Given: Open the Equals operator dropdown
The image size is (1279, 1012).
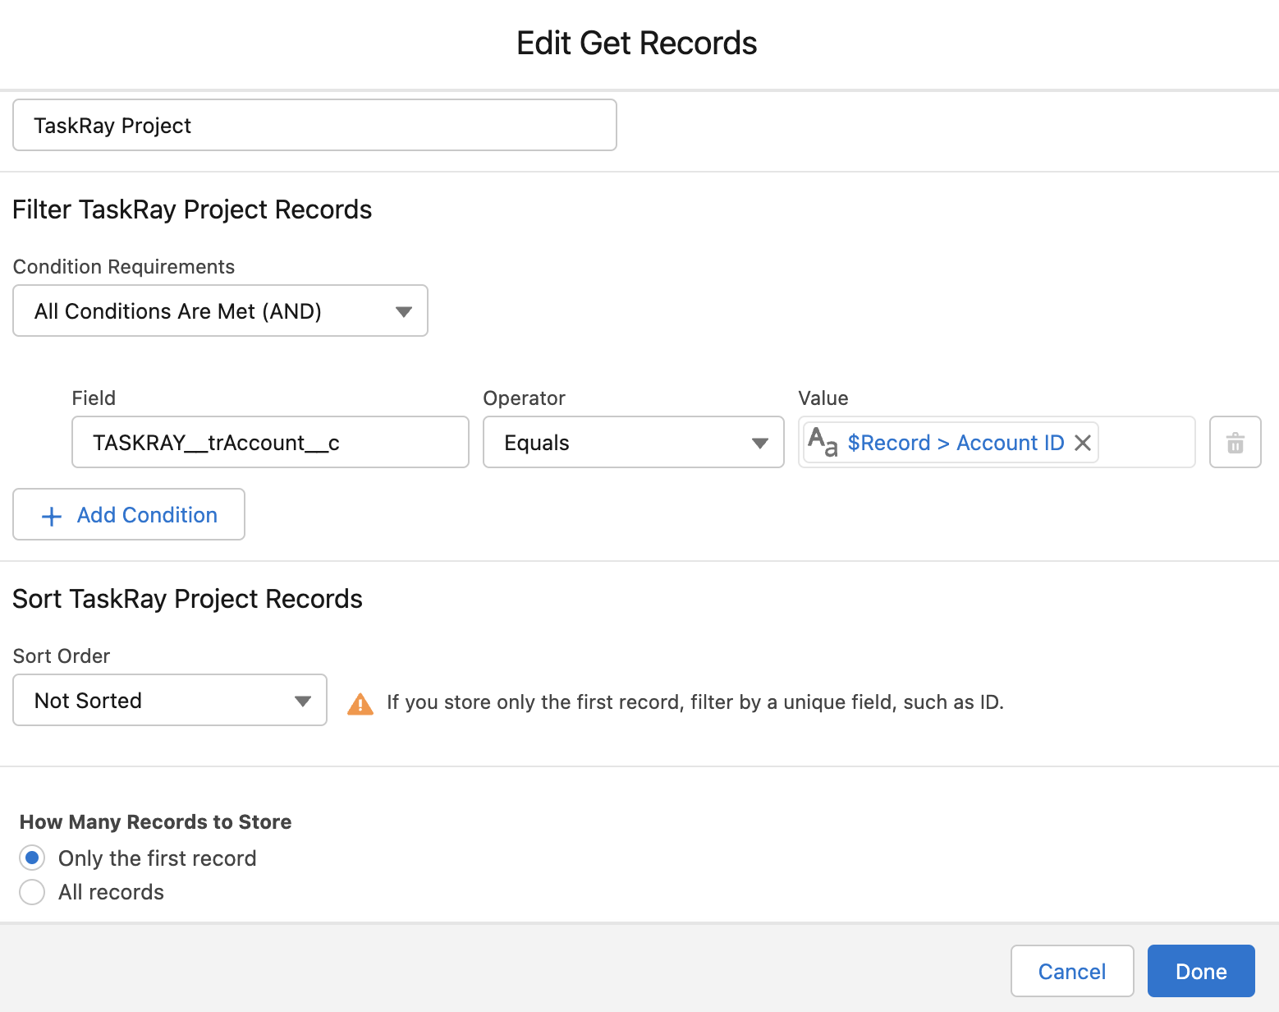Looking at the screenshot, I should [x=633, y=442].
